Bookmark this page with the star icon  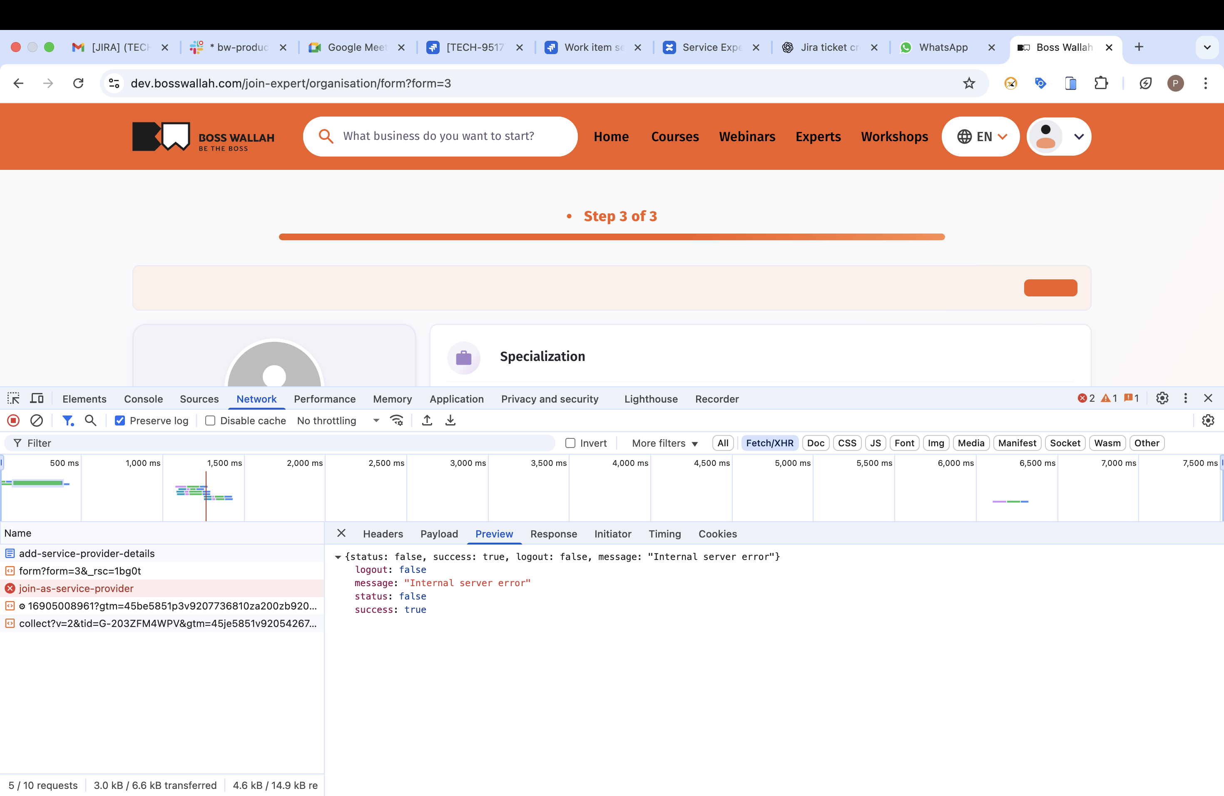point(969,83)
